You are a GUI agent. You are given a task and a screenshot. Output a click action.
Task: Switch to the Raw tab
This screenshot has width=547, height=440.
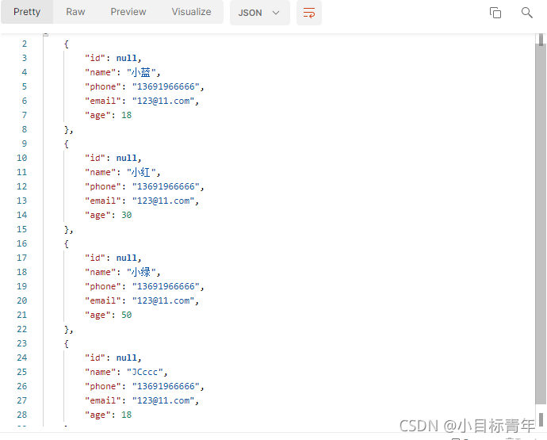click(x=75, y=12)
